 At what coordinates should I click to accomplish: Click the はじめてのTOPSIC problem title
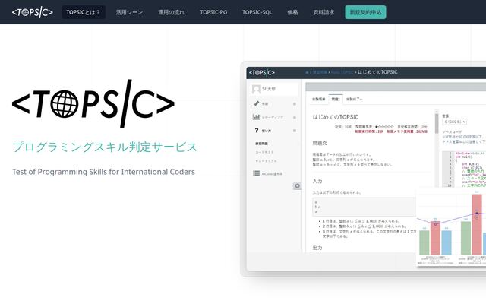coord(336,117)
